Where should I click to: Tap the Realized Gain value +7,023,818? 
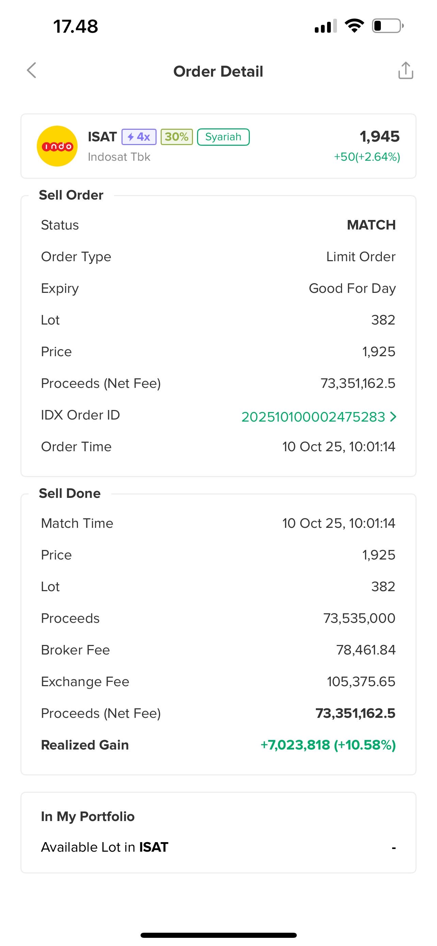(x=328, y=745)
